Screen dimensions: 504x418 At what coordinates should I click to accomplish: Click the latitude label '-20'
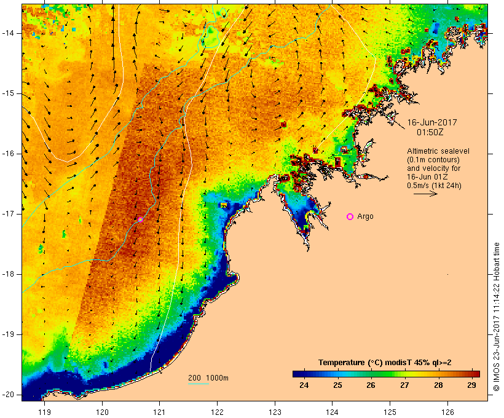(8, 395)
